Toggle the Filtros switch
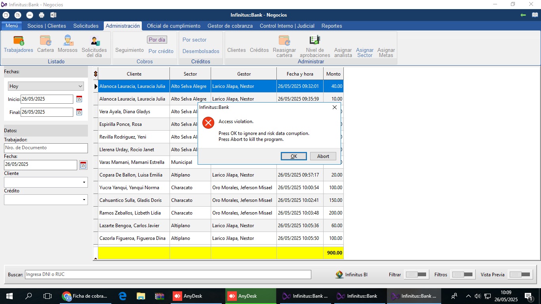The image size is (541, 304). pyautogui.click(x=463, y=274)
